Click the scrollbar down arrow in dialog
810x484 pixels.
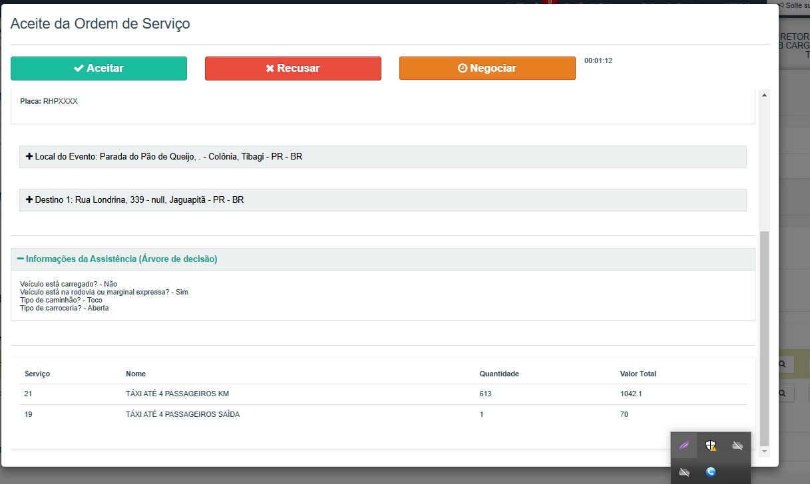pos(764,451)
